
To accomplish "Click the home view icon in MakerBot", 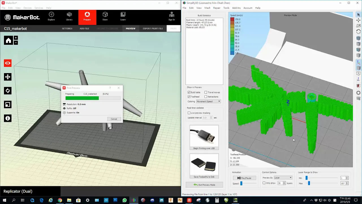I will pos(8,41).
